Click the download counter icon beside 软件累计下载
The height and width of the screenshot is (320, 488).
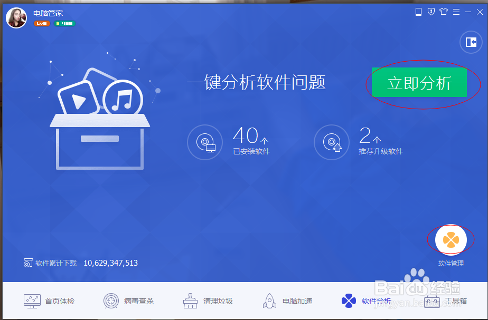[28, 263]
